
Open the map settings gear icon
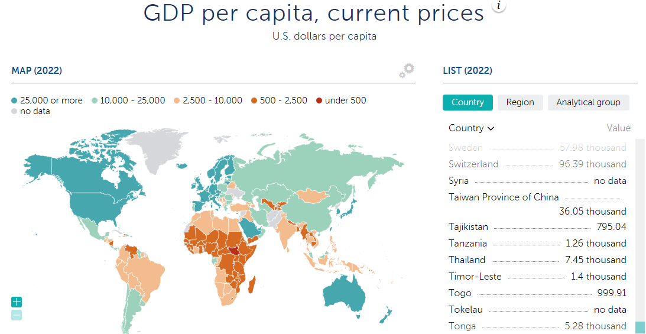[407, 71]
